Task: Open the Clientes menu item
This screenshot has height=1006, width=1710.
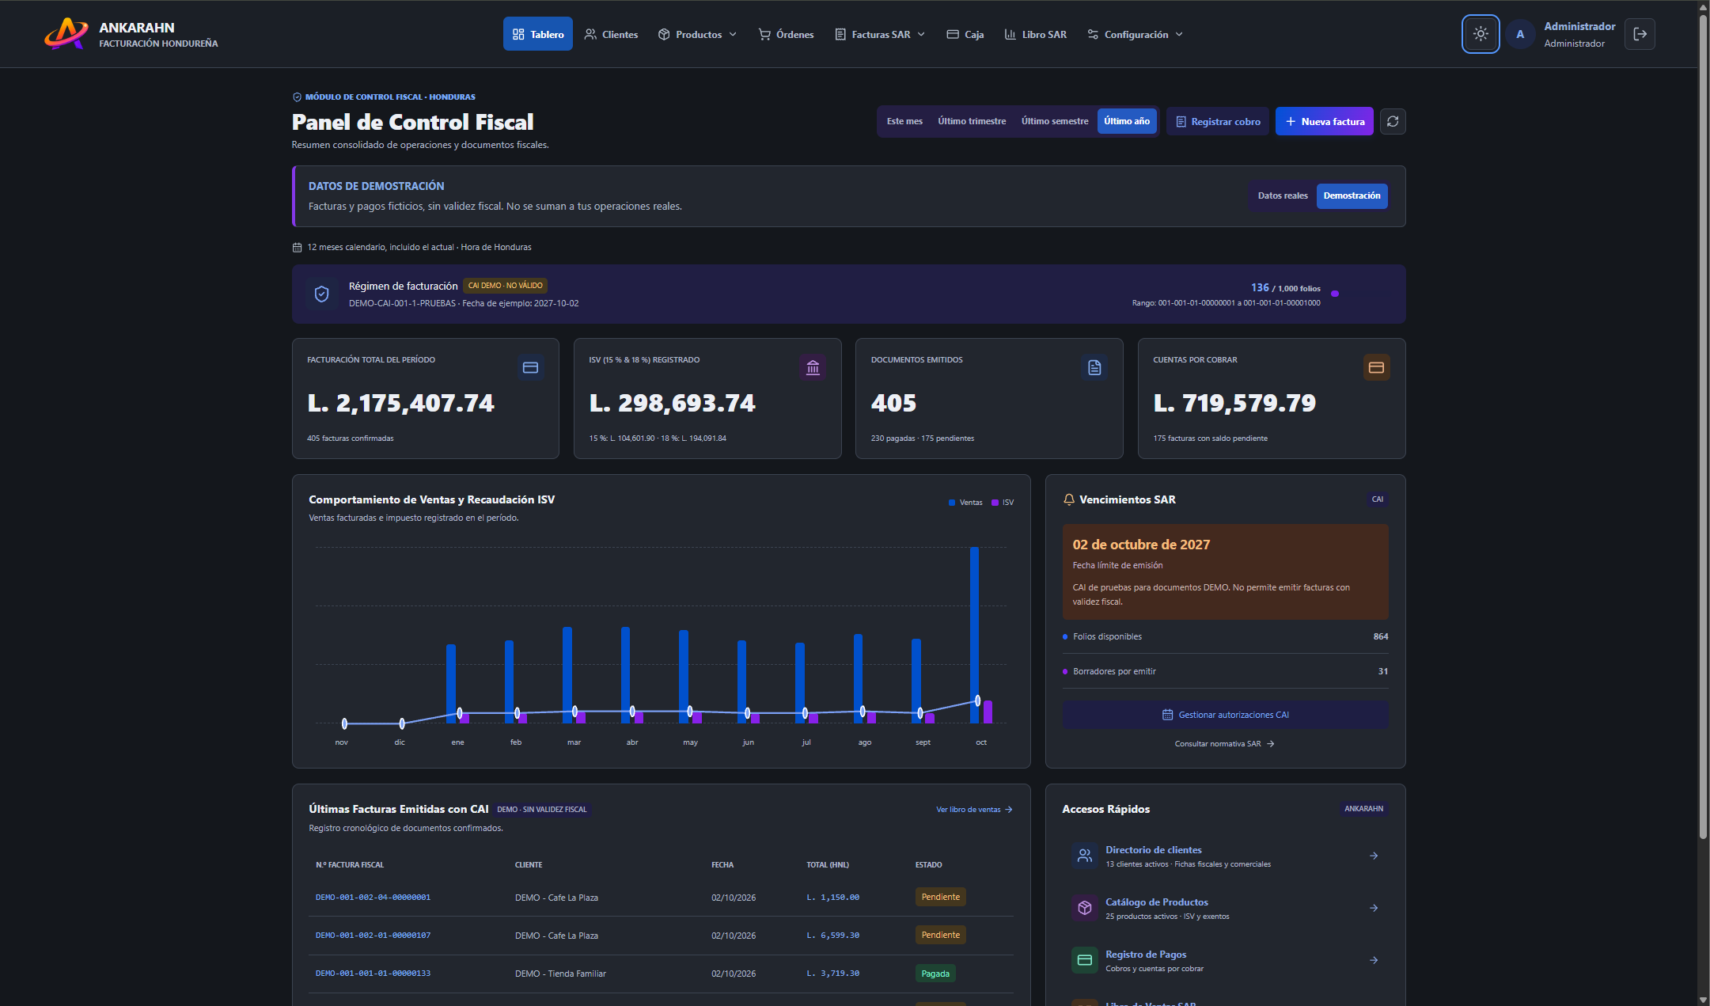Action: click(x=611, y=34)
